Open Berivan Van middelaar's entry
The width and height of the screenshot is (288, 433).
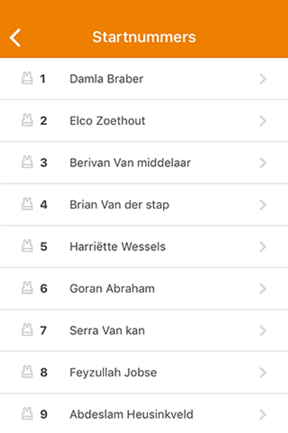pos(130,163)
